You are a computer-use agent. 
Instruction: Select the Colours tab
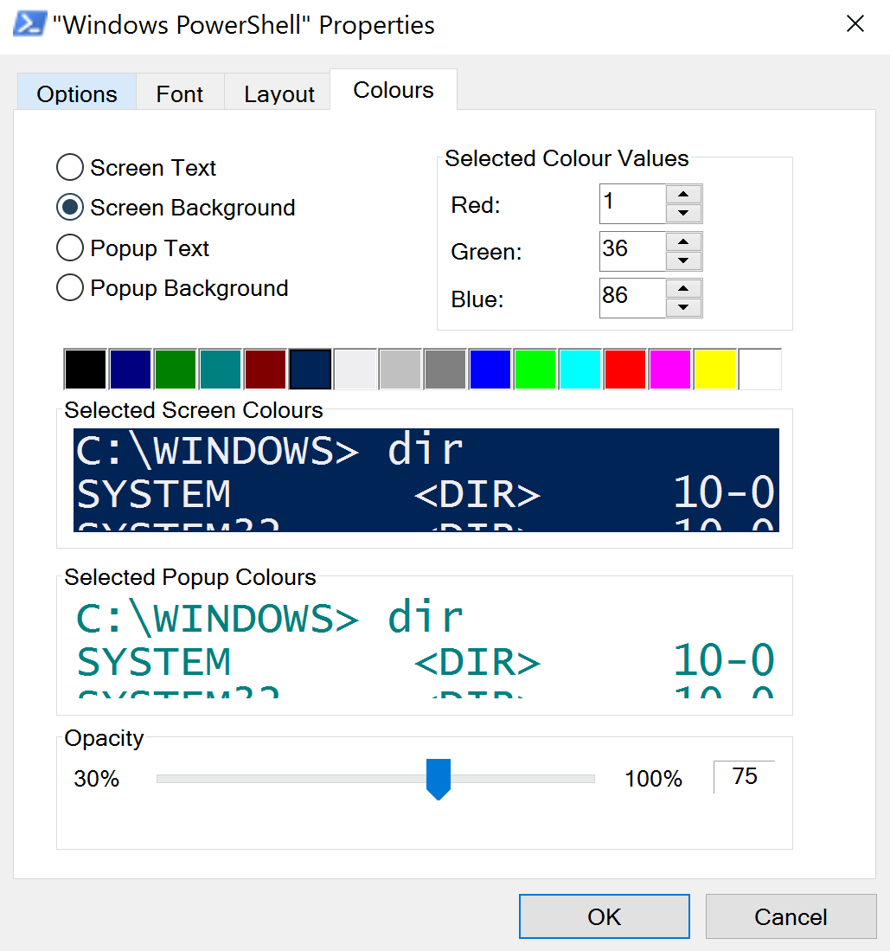(394, 90)
